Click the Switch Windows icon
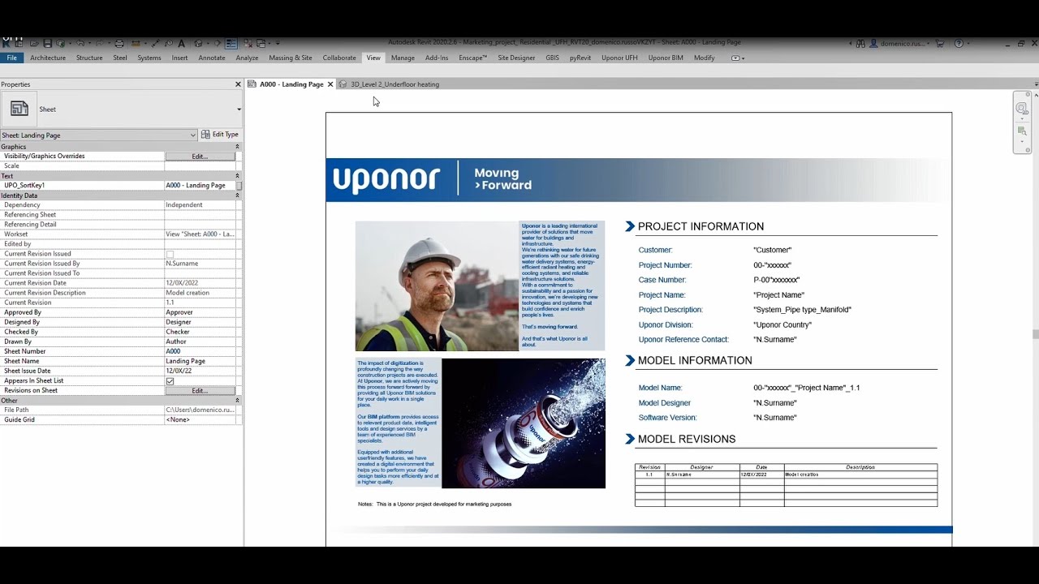Screen dimensions: 1039x584 (261, 43)
